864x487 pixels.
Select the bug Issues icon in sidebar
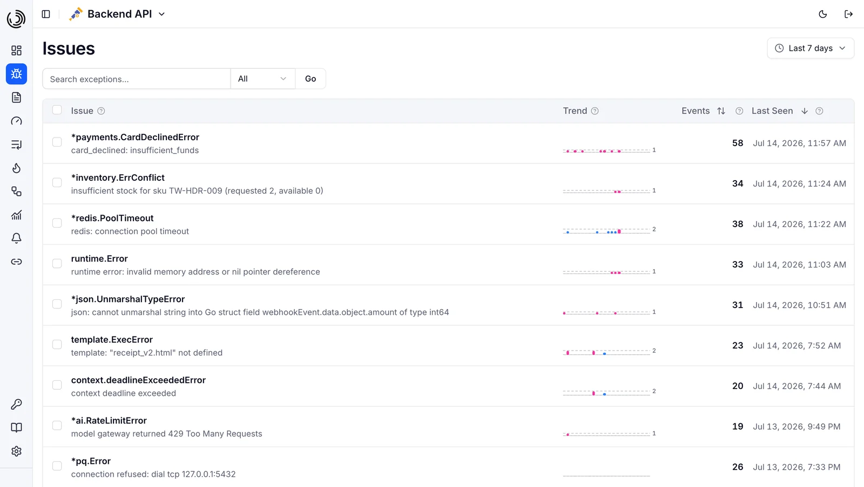click(x=16, y=74)
